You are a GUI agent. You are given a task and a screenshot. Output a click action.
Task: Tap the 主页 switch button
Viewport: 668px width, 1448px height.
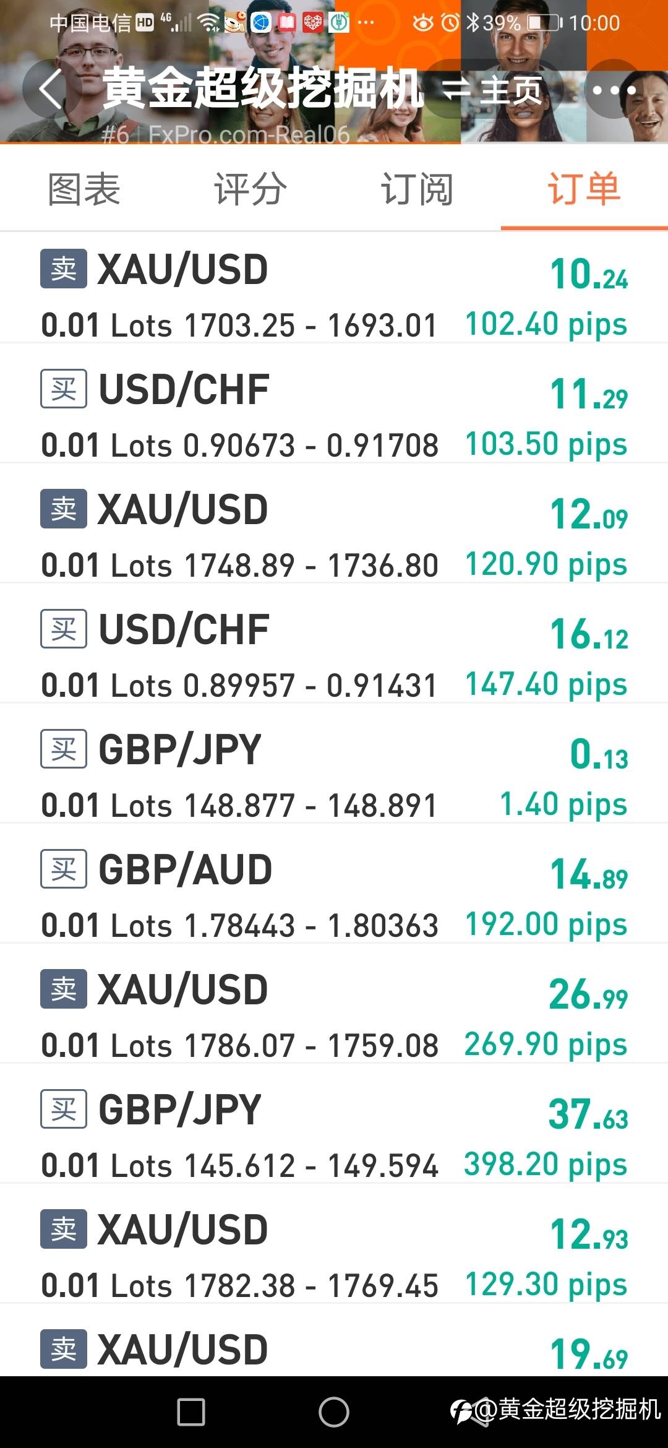pos(493,90)
